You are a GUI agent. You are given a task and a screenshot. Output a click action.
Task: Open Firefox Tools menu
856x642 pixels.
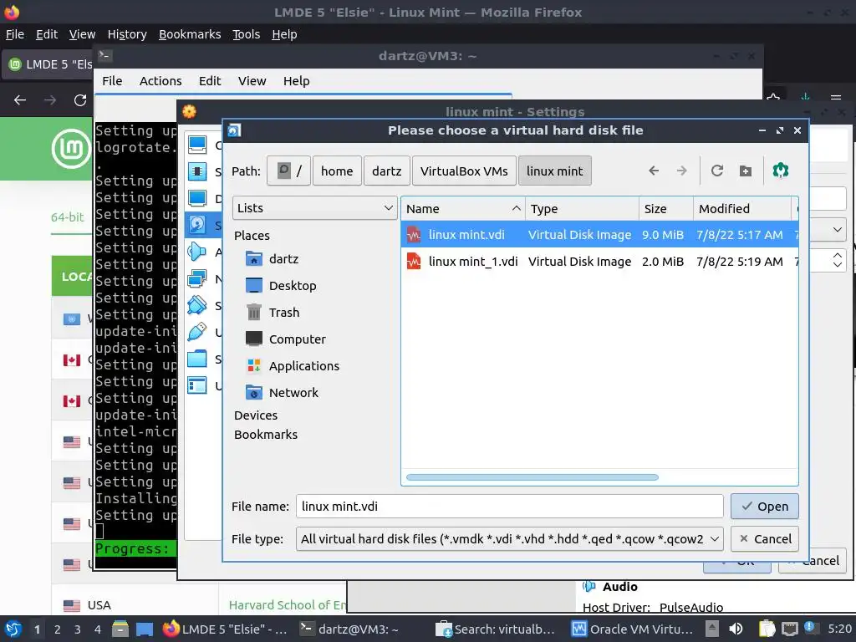[247, 34]
